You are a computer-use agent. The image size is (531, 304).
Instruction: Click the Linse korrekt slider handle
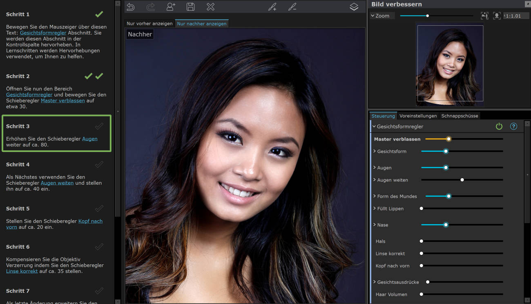coord(422,253)
